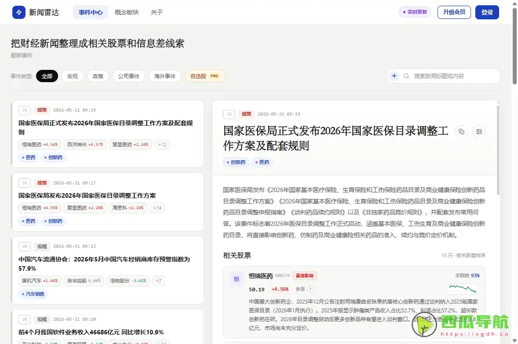Click 创新药 tag in detail panel
The height and width of the screenshot is (344, 518).
click(236, 162)
